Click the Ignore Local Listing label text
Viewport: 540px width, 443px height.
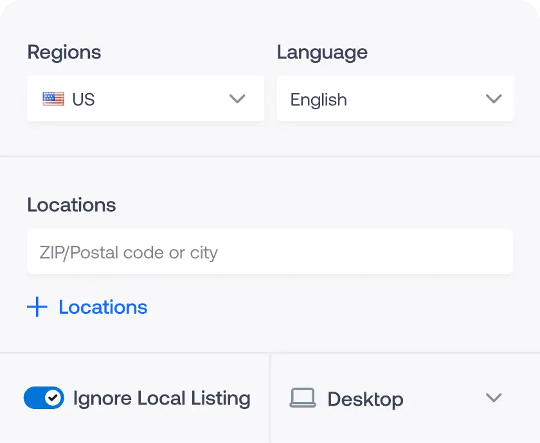coord(161,398)
